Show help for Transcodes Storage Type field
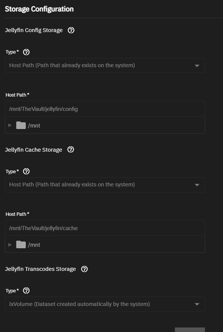The image size is (223, 332). click(x=26, y=290)
